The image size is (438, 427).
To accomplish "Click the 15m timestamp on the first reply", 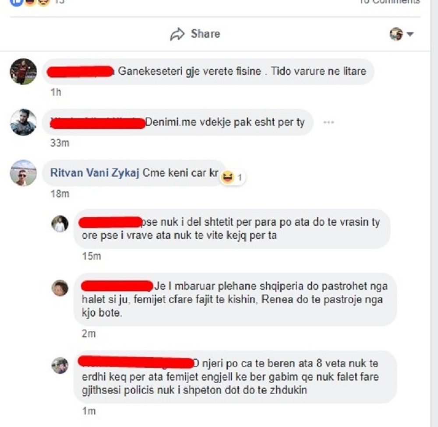I will coord(92,256).
